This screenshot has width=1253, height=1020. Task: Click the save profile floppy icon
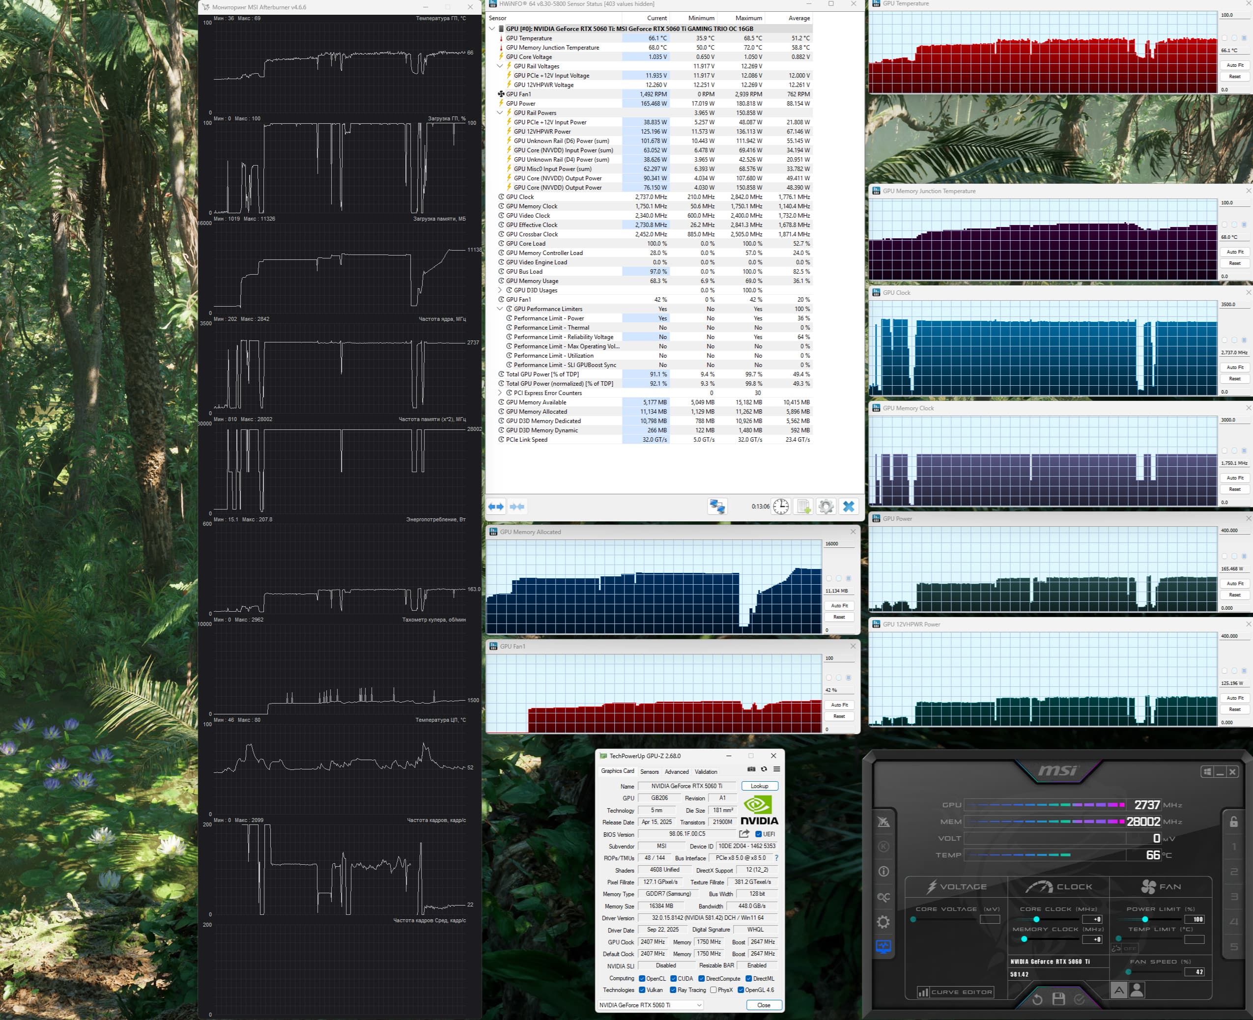(x=1058, y=999)
